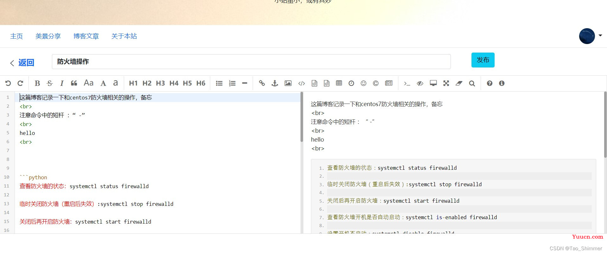Insert an image
The width and height of the screenshot is (607, 254).
tap(288, 83)
